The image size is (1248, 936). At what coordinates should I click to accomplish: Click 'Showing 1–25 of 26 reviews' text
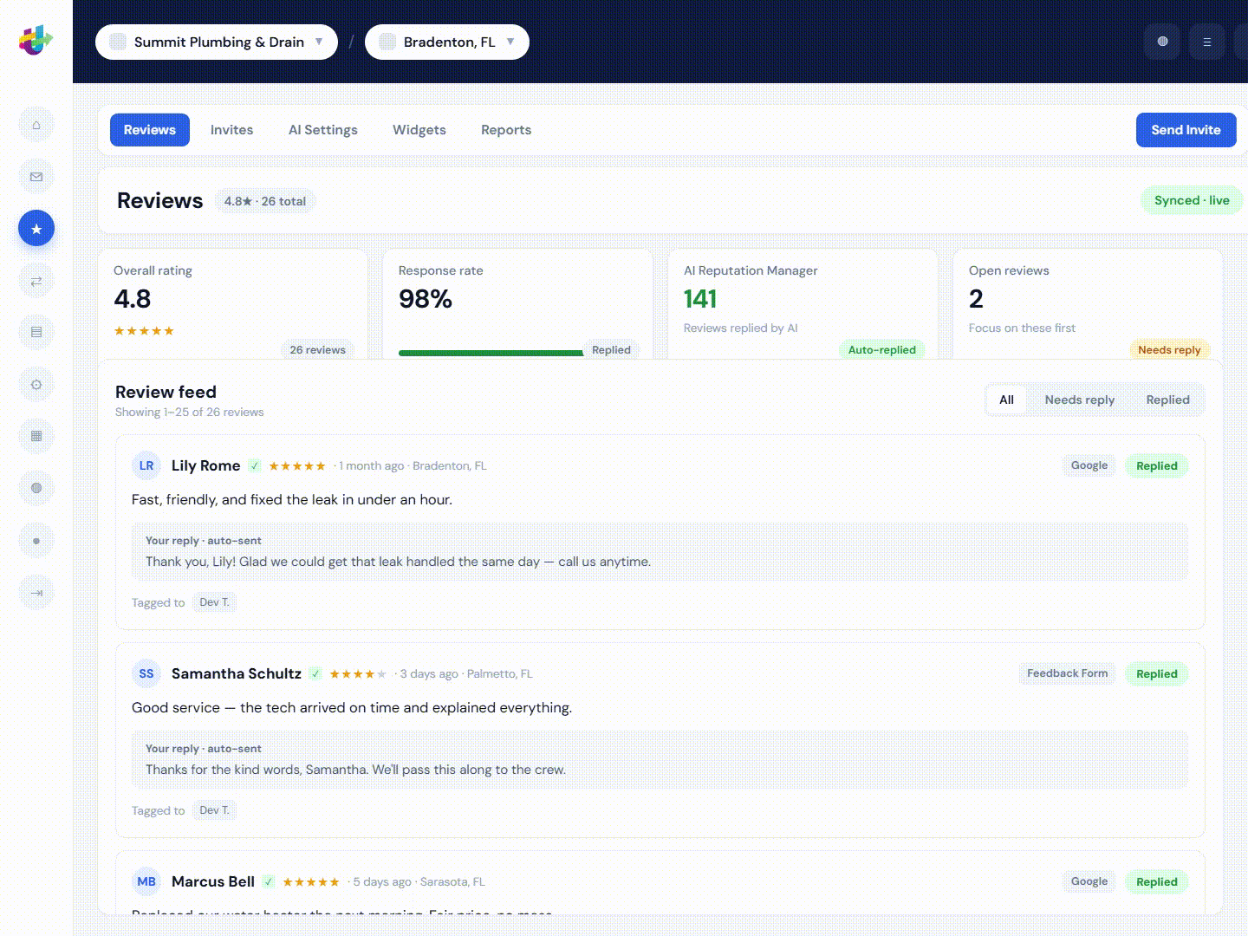[190, 413]
